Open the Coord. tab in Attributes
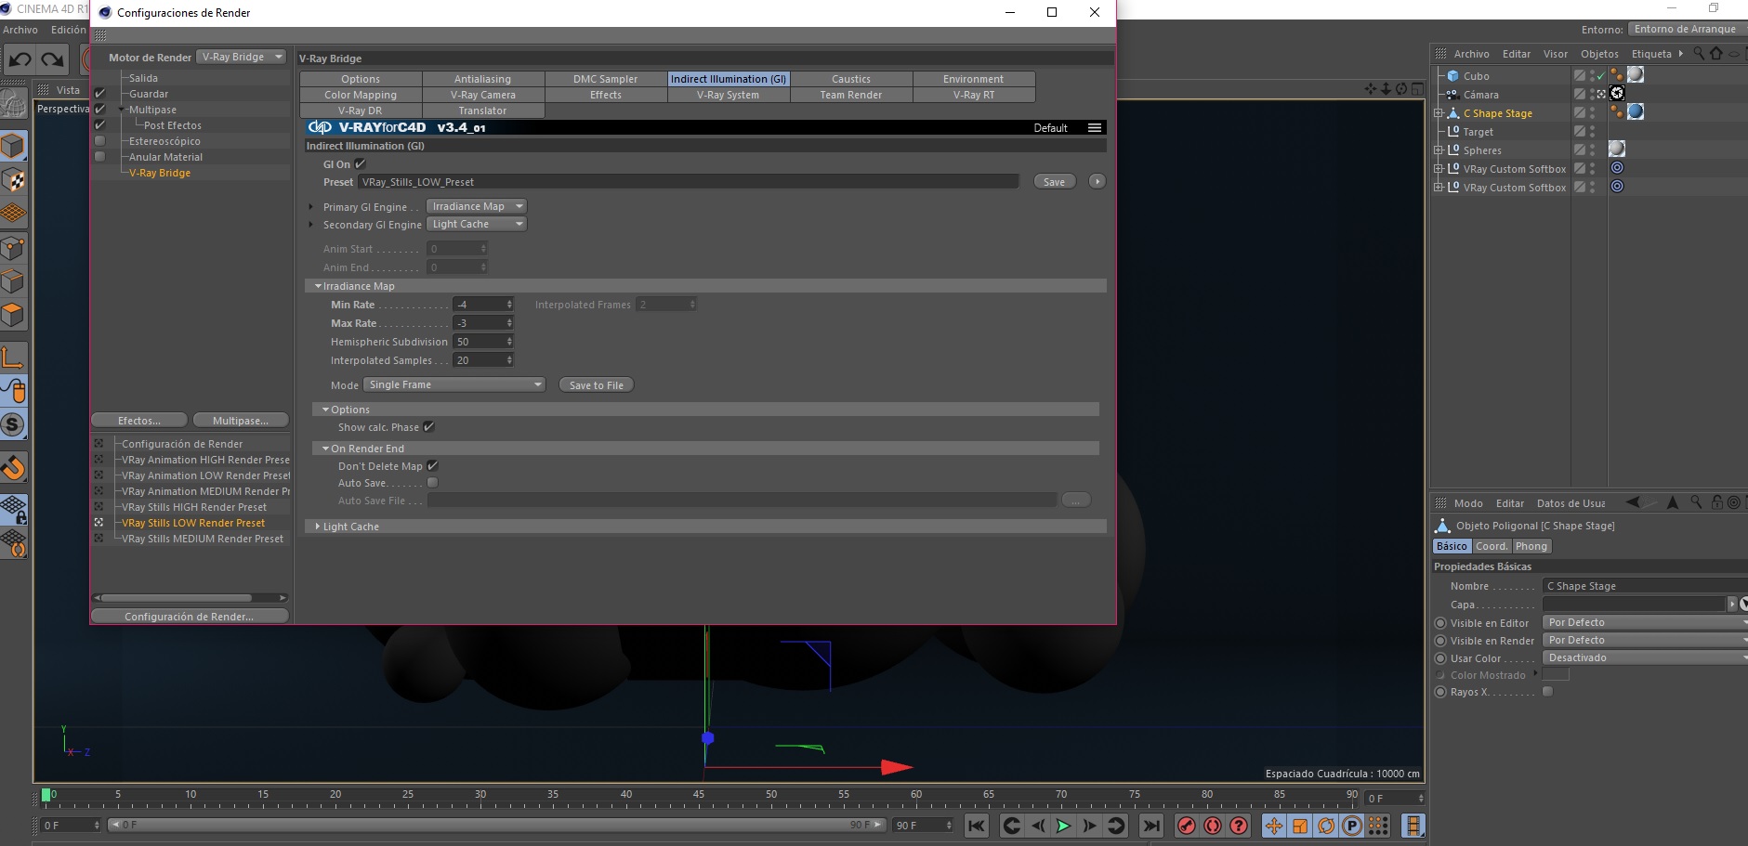The width and height of the screenshot is (1748, 846). [x=1492, y=546]
